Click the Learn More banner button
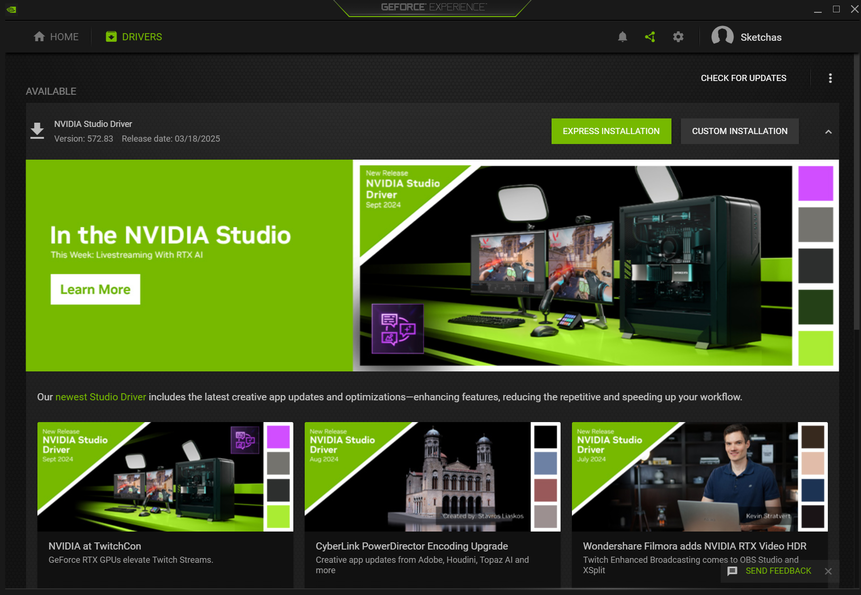This screenshot has height=595, width=861. click(95, 289)
